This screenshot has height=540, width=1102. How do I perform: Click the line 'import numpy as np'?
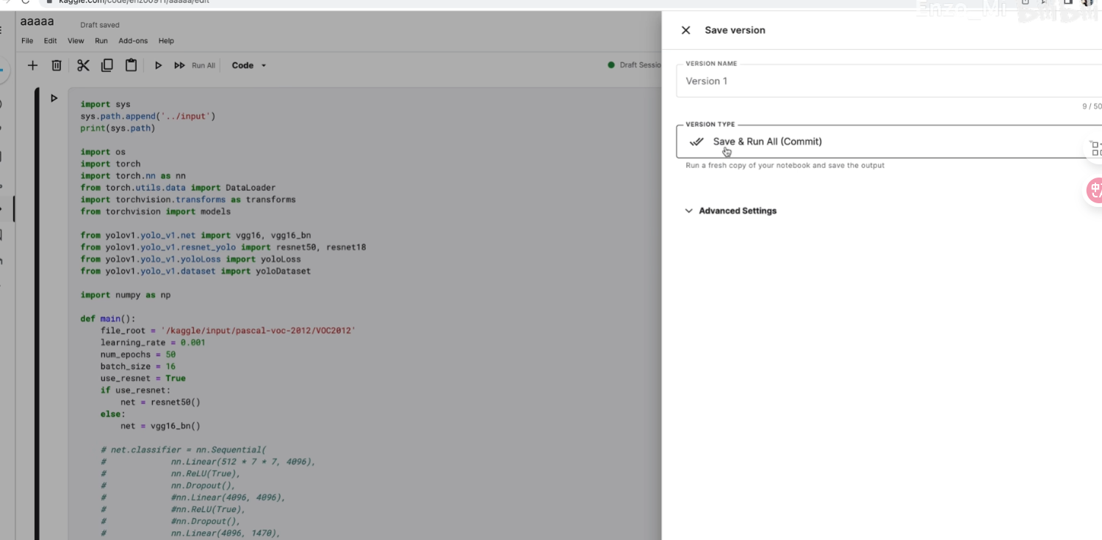point(125,295)
